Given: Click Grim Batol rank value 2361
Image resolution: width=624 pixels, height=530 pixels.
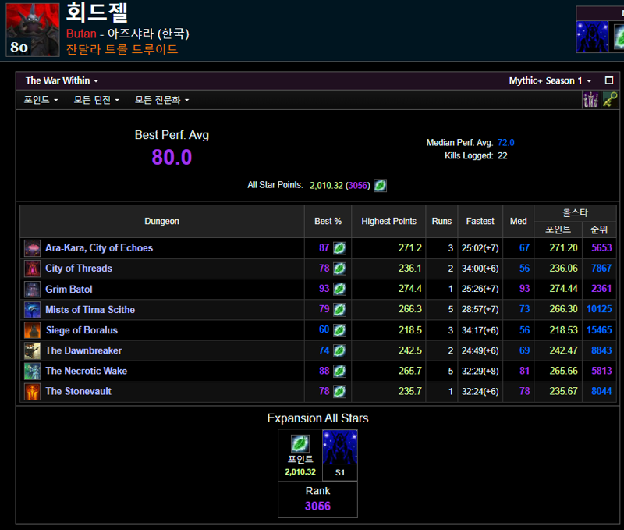Looking at the screenshot, I should tap(601, 289).
